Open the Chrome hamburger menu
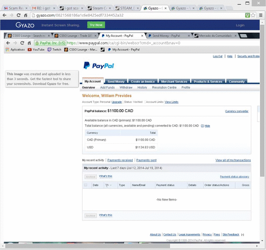This screenshot has width=266, height=250. (x=261, y=15)
